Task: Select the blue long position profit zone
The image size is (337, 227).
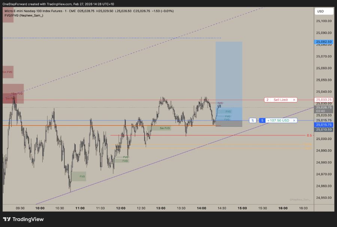Action: click(229, 81)
